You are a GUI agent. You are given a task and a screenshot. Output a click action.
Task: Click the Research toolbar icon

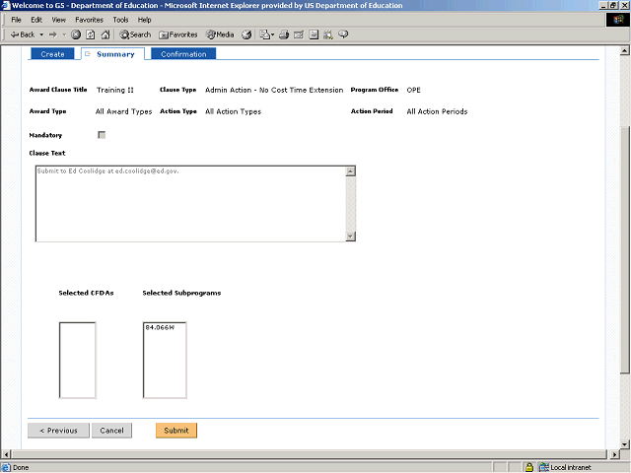pyautogui.click(x=328, y=34)
